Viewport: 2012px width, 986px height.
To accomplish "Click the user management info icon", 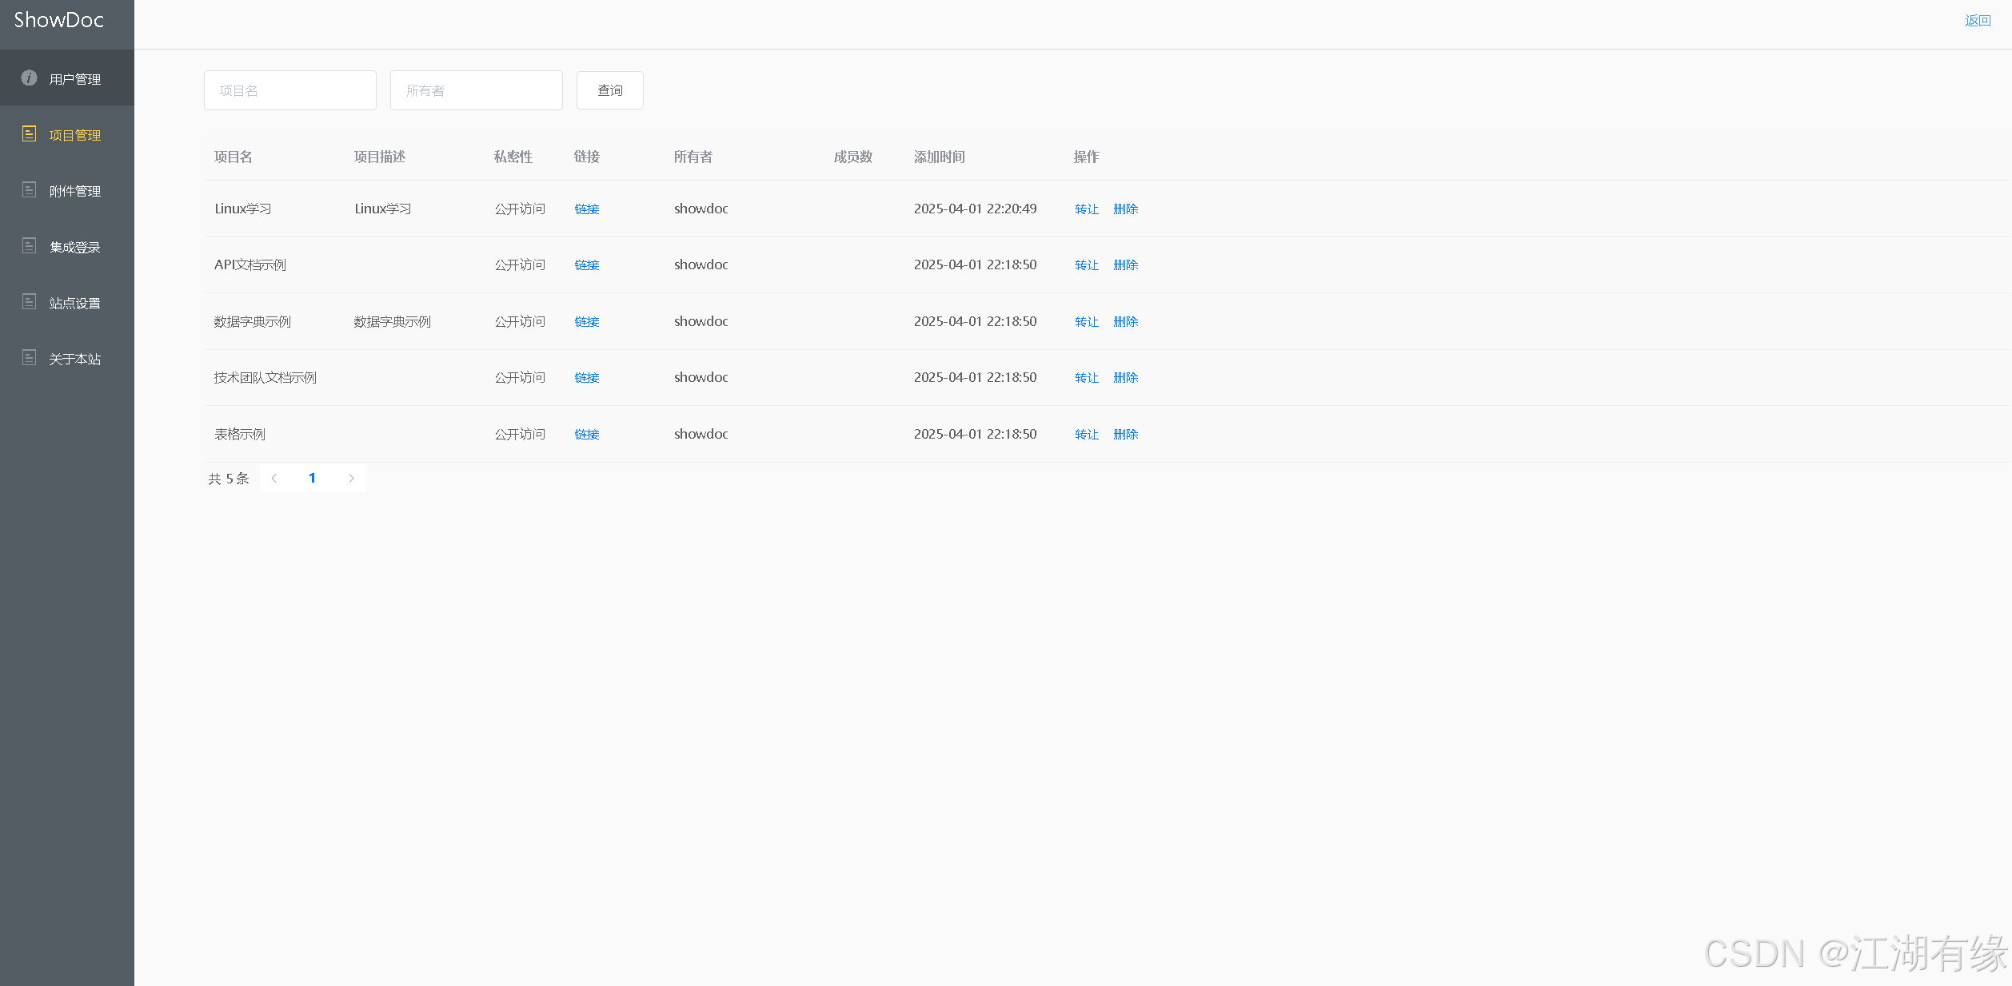I will 29,78.
